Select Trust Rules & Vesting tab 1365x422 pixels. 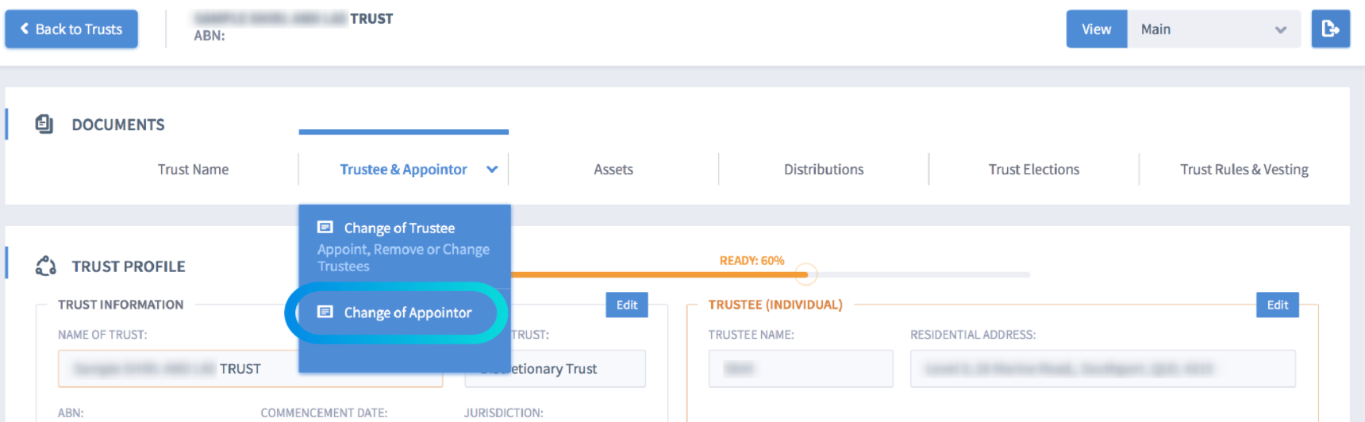pos(1244,170)
